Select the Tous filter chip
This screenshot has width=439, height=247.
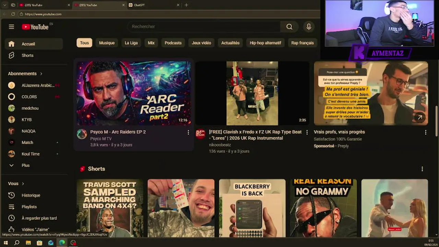[x=84, y=43]
